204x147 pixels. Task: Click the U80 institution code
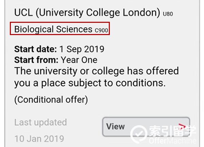pos(168,14)
